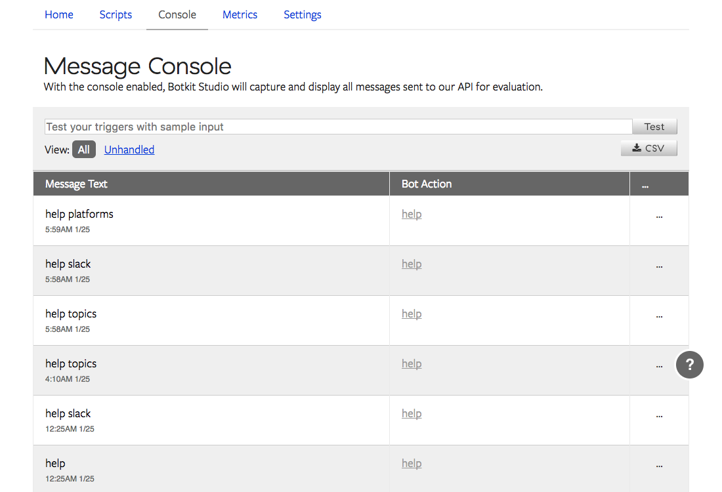Viewport: 722px width, 492px height.
Task: Select the Console tab
Action: tap(177, 14)
